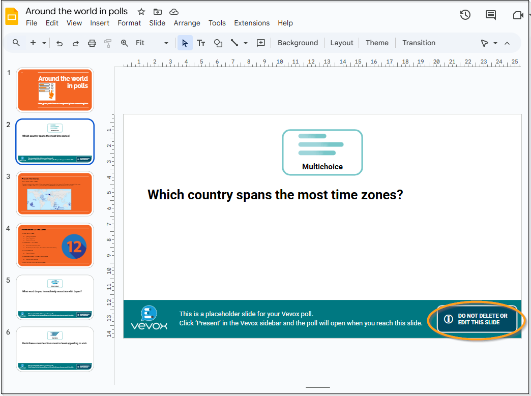Click the Background button
The height and width of the screenshot is (396, 531).
coord(298,43)
